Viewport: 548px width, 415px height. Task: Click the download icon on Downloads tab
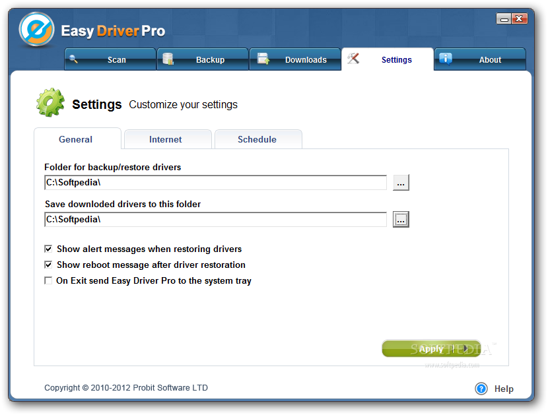click(x=263, y=58)
